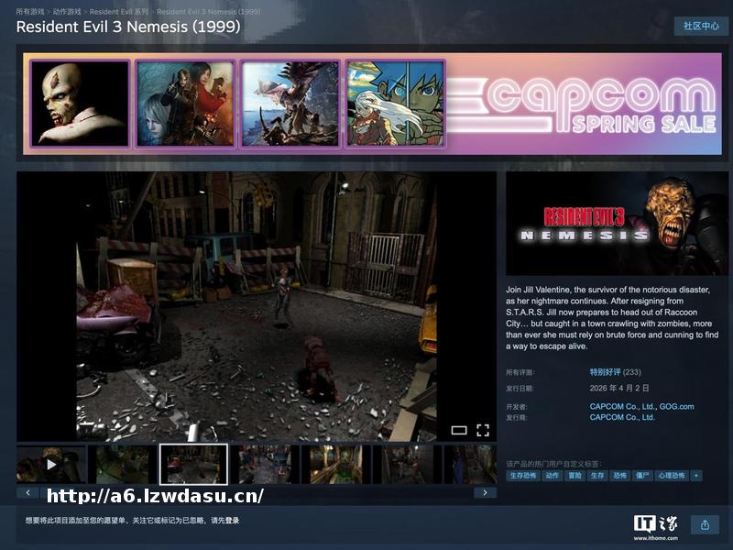The width and height of the screenshot is (733, 550).
Task: Expand more tags with plus button
Action: [696, 476]
